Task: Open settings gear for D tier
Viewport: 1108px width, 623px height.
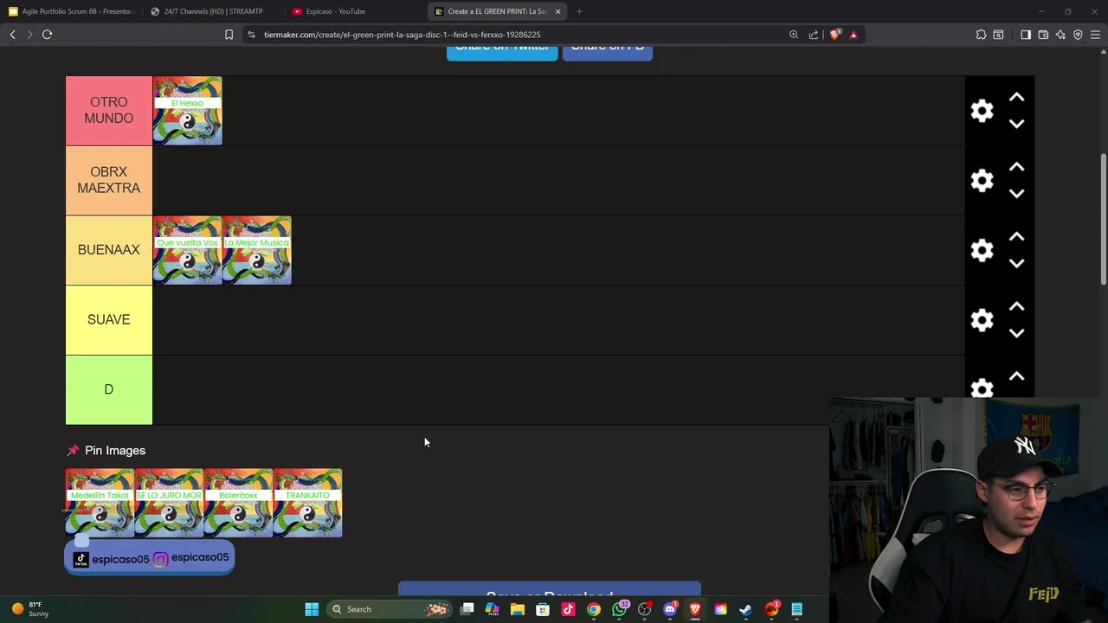Action: (x=982, y=389)
